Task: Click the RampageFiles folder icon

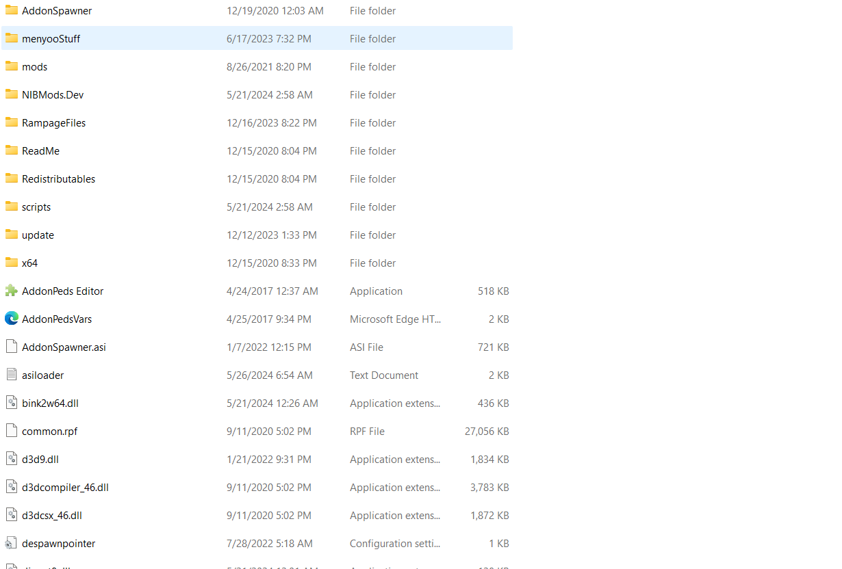Action: [11, 122]
